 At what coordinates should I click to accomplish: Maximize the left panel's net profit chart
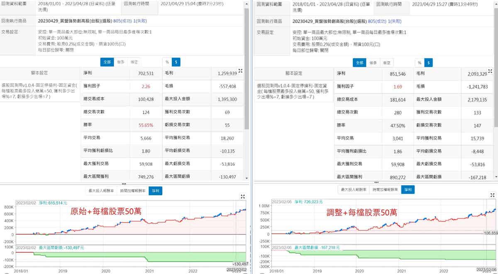coord(243,196)
